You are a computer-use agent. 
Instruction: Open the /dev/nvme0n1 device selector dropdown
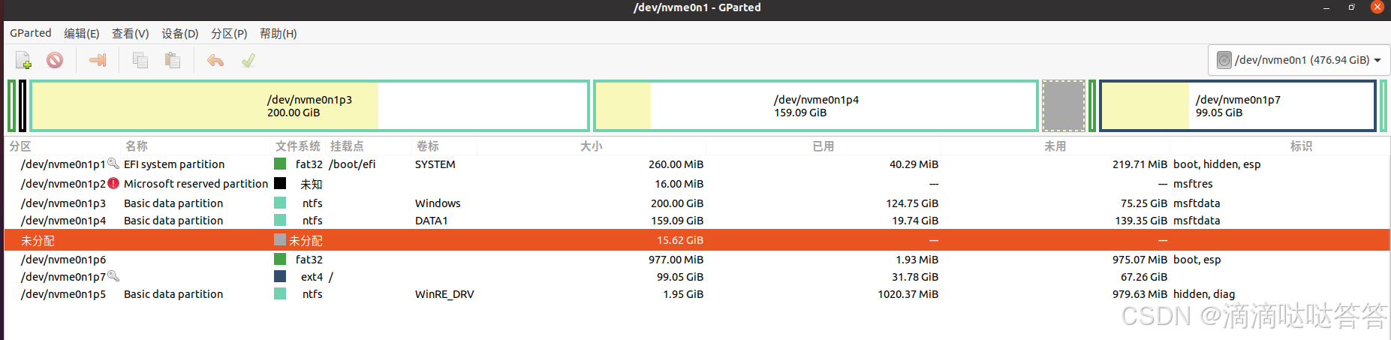[1299, 60]
